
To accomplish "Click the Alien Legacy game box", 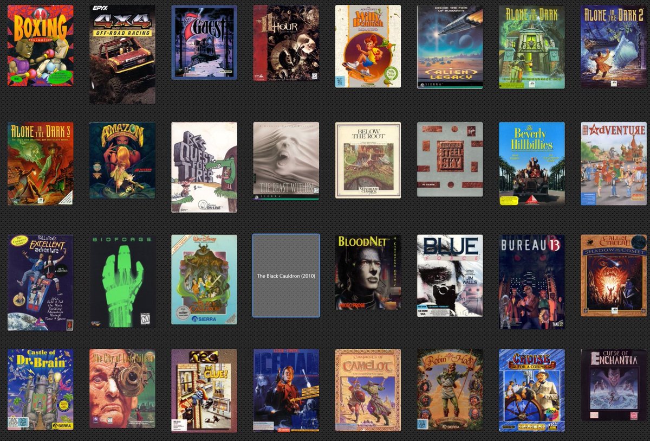I will [450, 47].
